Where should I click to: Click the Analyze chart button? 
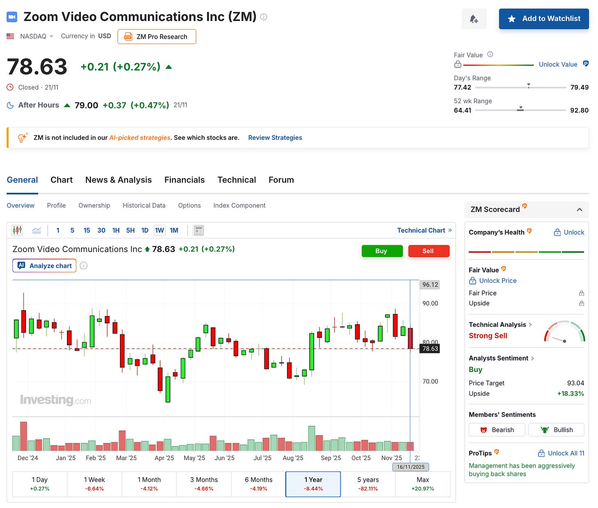(44, 266)
